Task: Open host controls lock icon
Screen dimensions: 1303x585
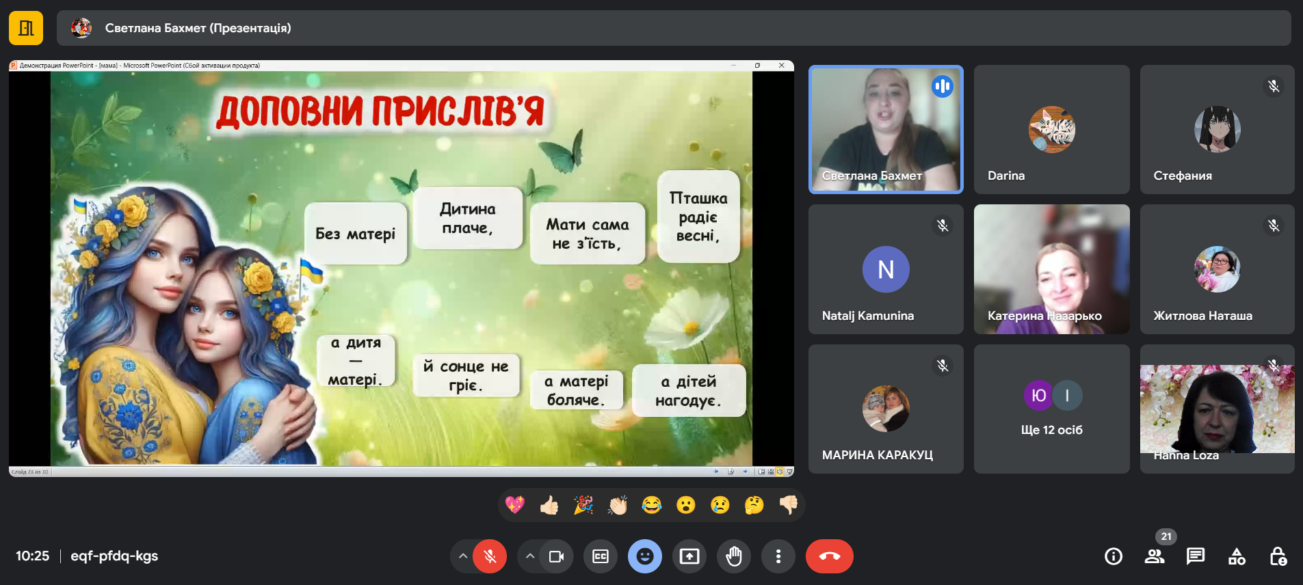Action: tap(1278, 556)
